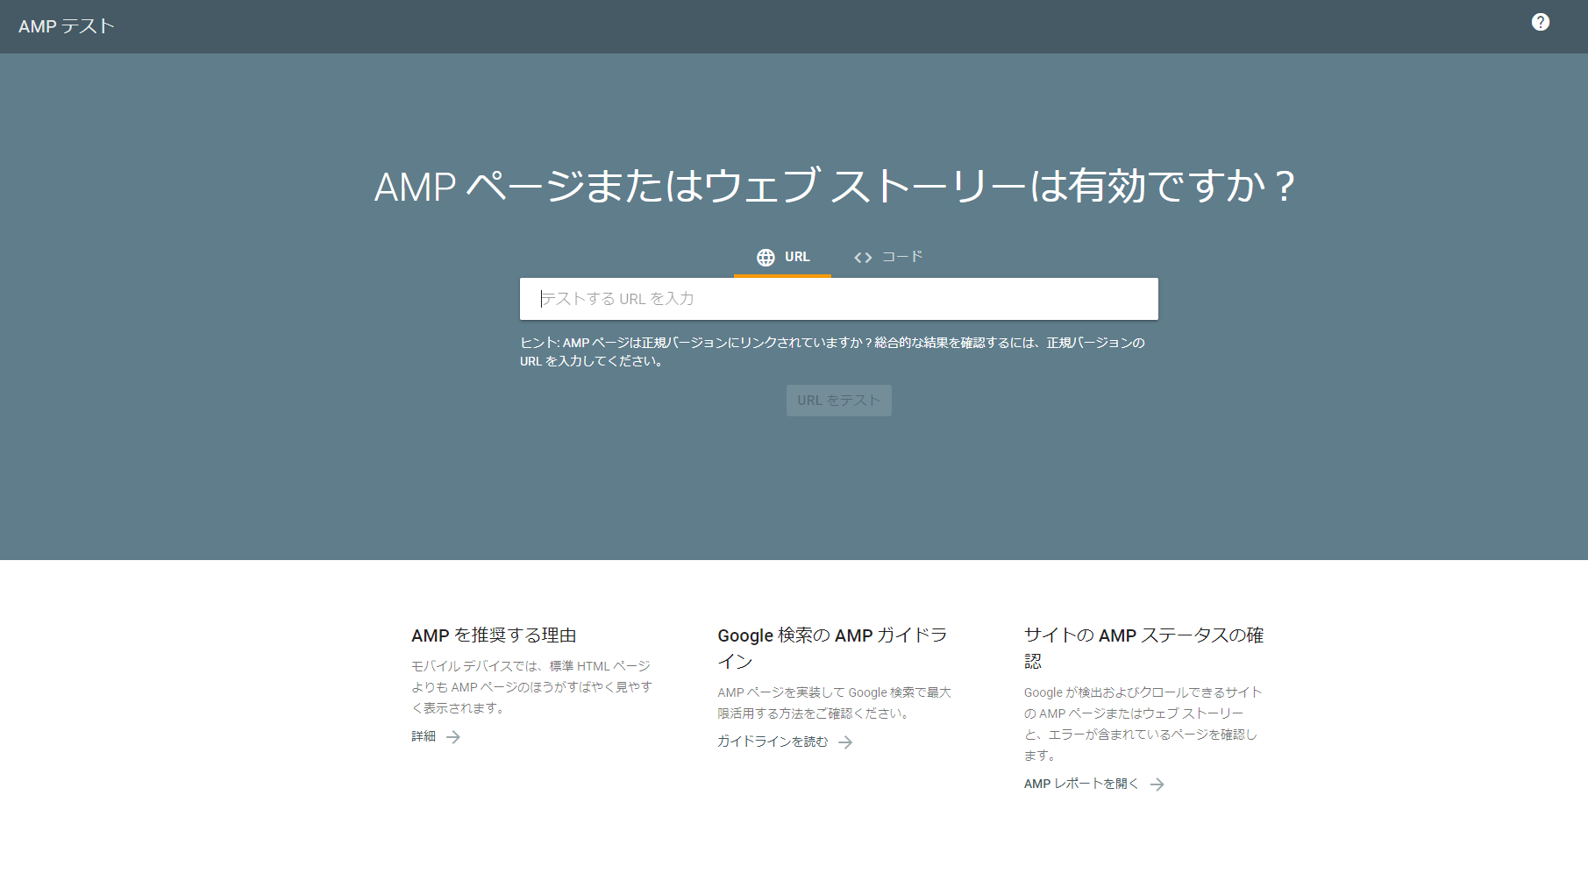Click the code brackets icon for コード

pos(863,257)
